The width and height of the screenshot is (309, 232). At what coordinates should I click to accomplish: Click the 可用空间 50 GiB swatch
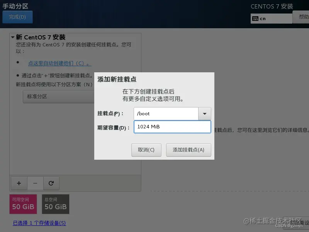[23, 204]
